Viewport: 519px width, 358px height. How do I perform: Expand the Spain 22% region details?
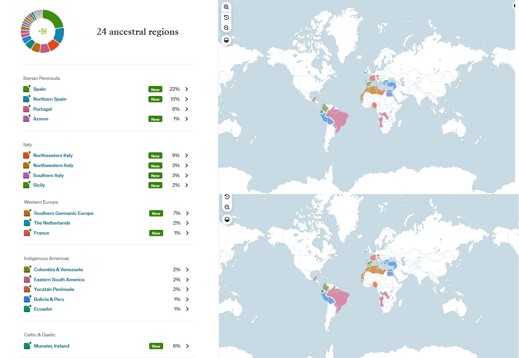187,89
